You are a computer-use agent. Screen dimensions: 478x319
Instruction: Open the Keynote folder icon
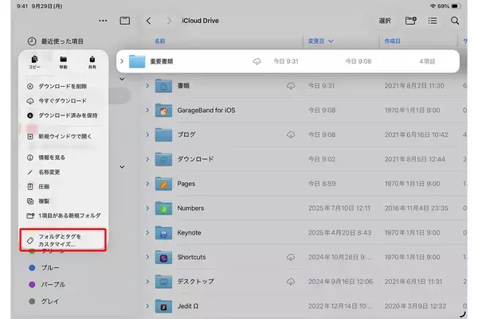click(x=163, y=232)
